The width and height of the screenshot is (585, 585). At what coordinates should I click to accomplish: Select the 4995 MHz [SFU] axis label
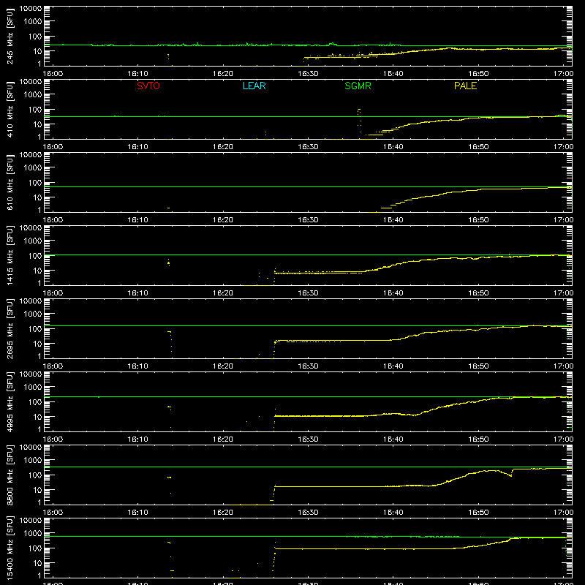[10, 401]
